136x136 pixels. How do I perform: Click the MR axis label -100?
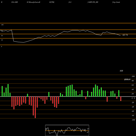133,120
